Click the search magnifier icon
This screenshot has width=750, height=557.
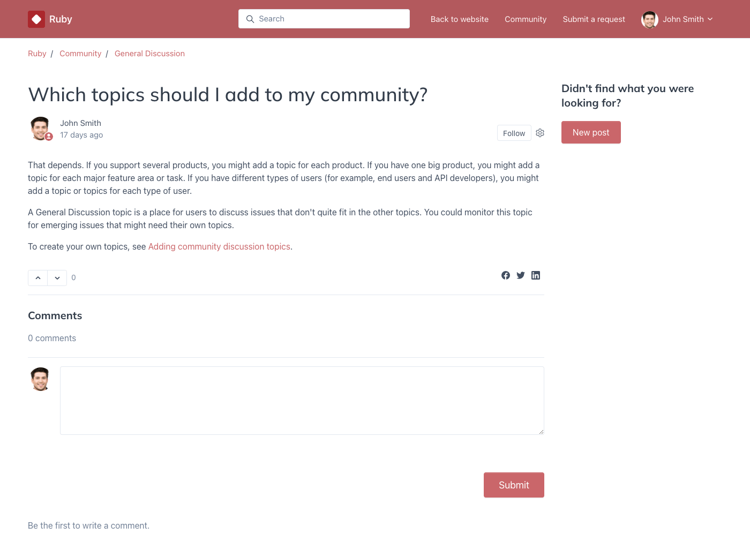pyautogui.click(x=250, y=19)
